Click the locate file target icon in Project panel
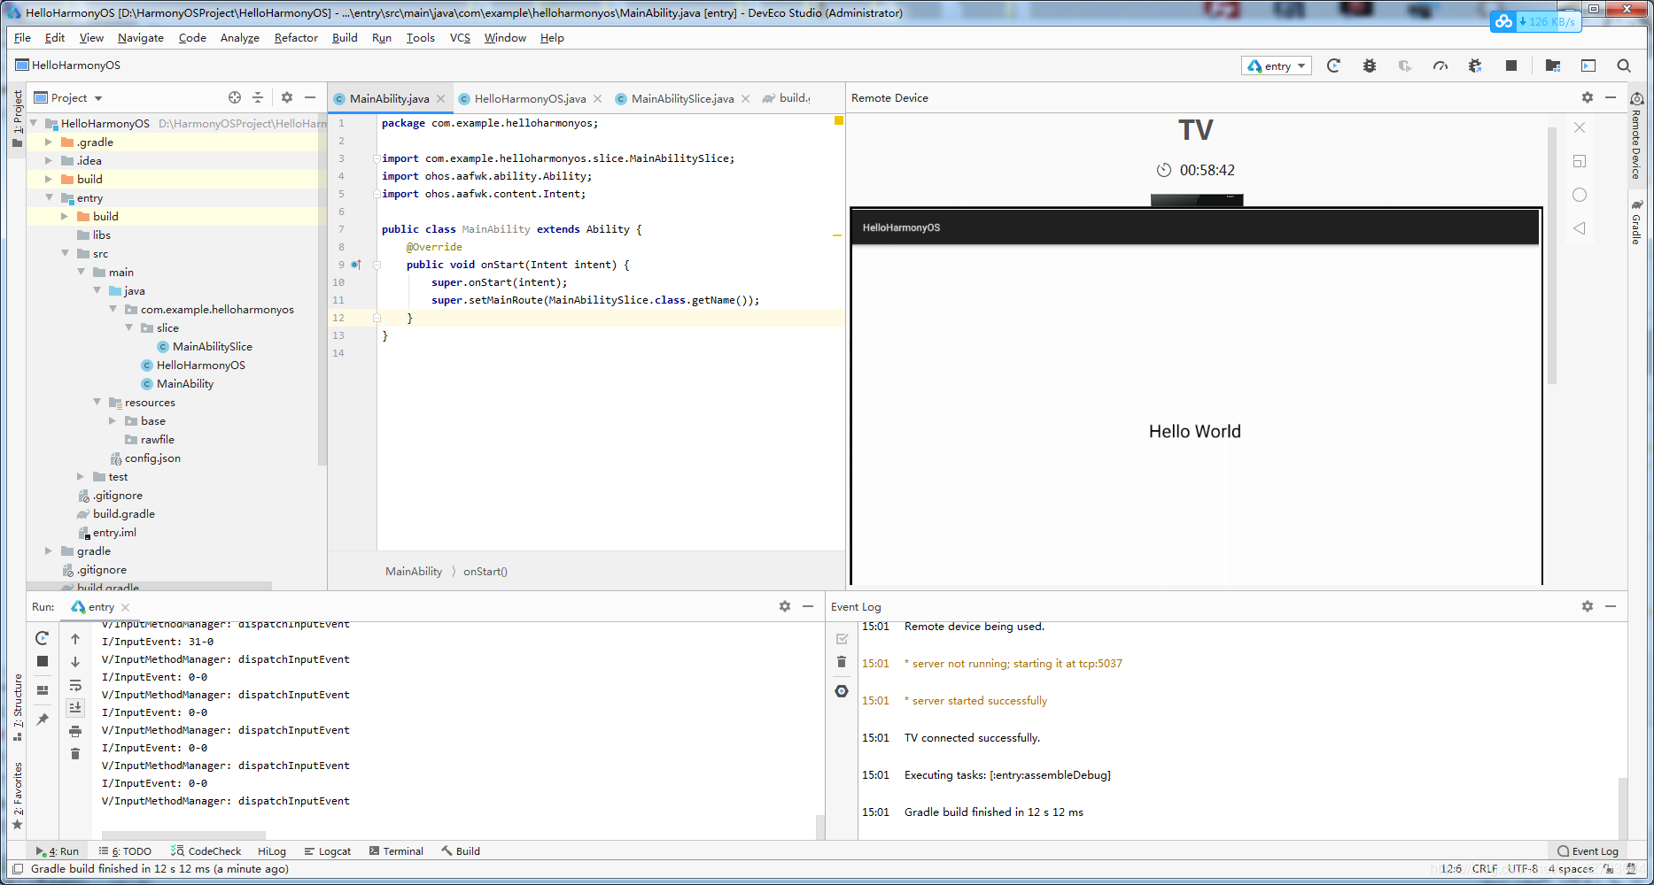1654x885 pixels. [x=235, y=97]
